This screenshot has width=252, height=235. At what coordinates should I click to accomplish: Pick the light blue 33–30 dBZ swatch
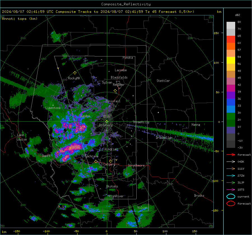(x=231, y=109)
